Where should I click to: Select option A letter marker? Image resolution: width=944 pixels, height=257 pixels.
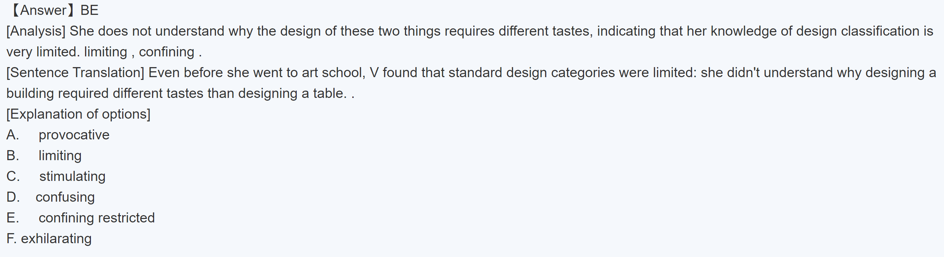coord(12,135)
